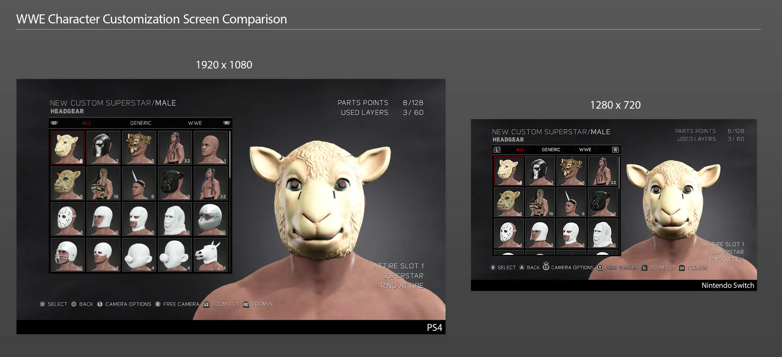The image size is (782, 357).
Task: Pick the hooded wrestler headgear on Switch screen
Action: pyautogui.click(x=540, y=202)
